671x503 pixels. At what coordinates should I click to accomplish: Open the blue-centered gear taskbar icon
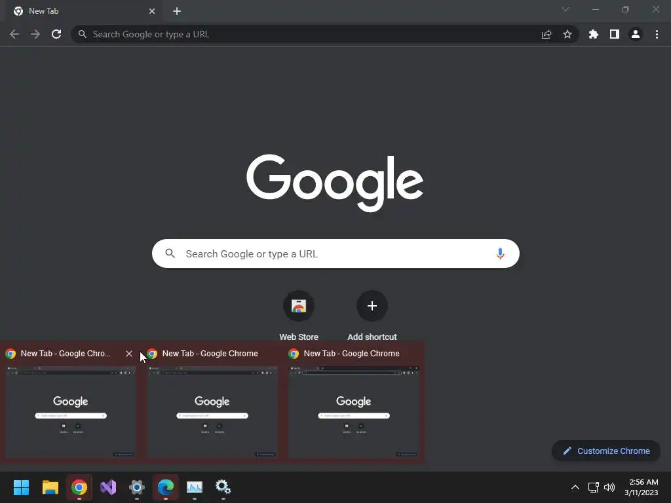137,487
